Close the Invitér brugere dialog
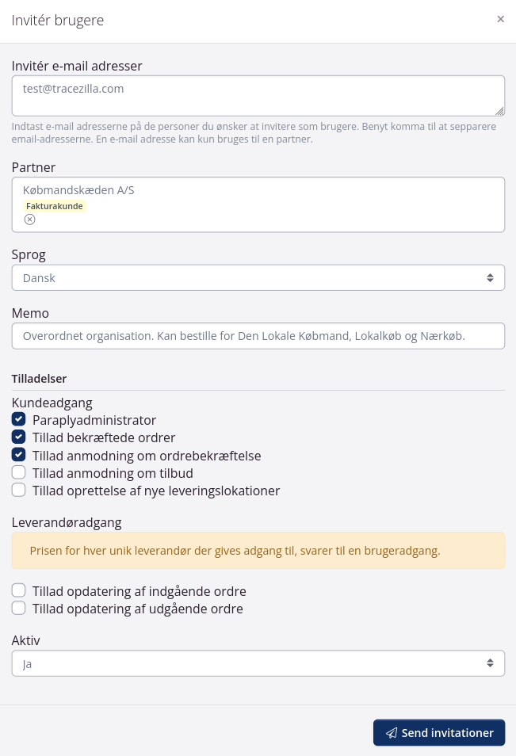The image size is (516, 756). pos(500,19)
